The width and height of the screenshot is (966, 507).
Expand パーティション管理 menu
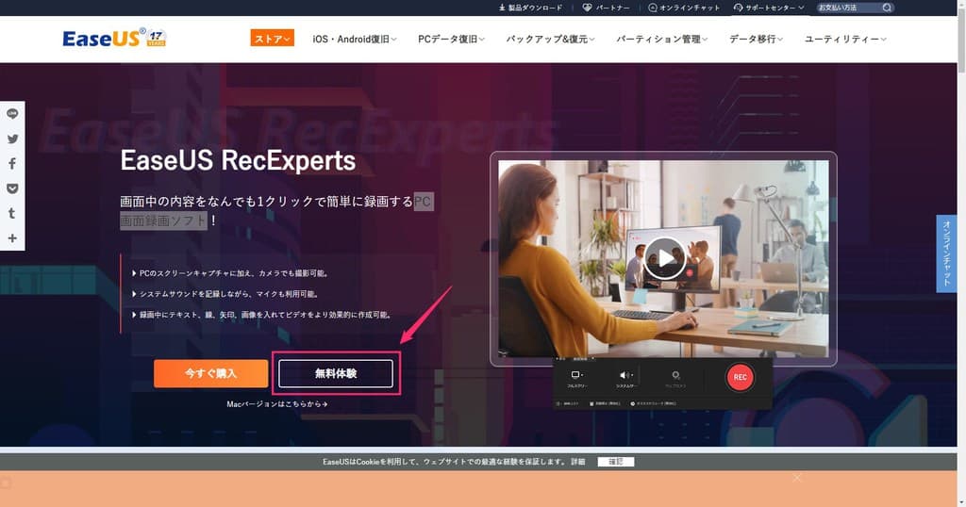pos(661,39)
